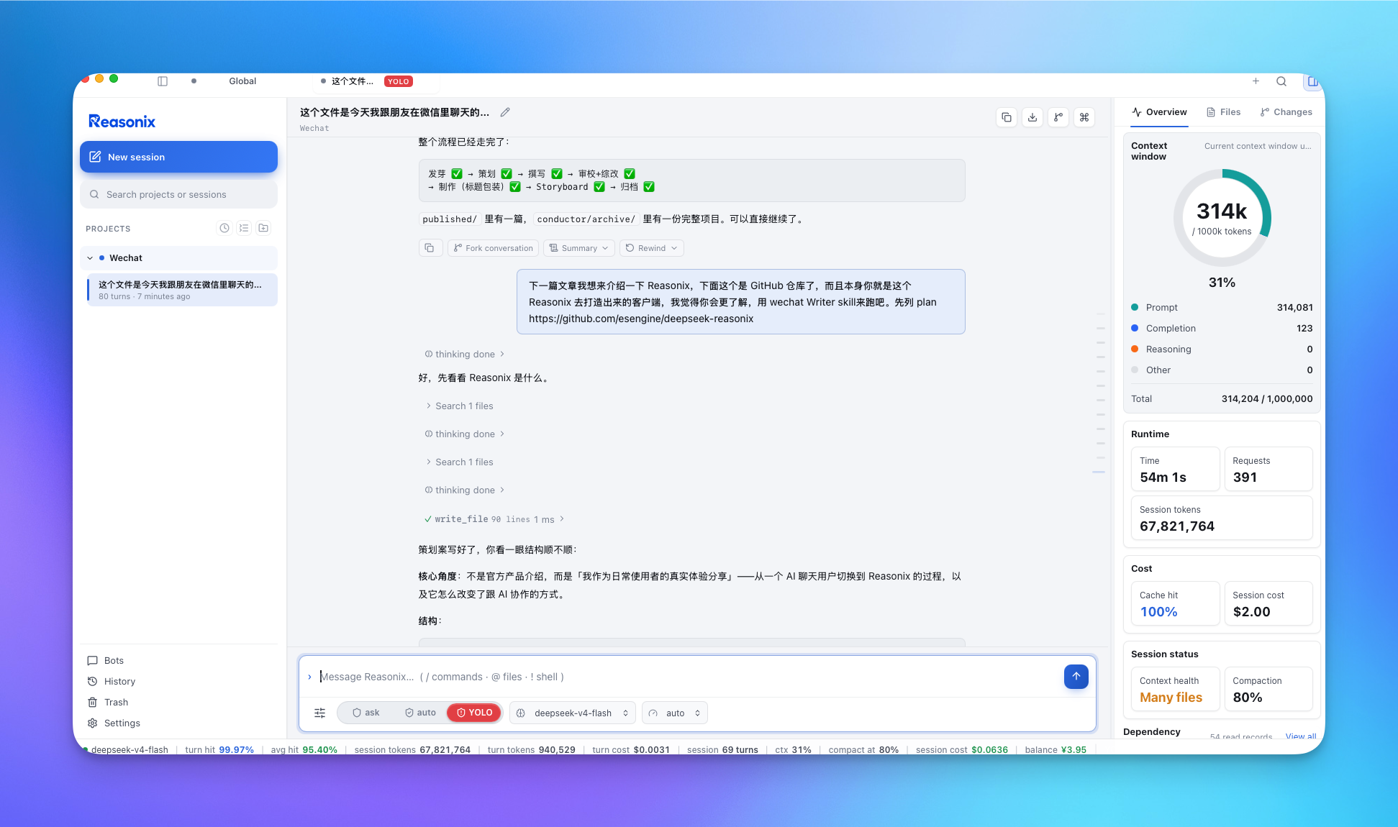1398x827 pixels.
Task: Start a New session
Action: [178, 157]
